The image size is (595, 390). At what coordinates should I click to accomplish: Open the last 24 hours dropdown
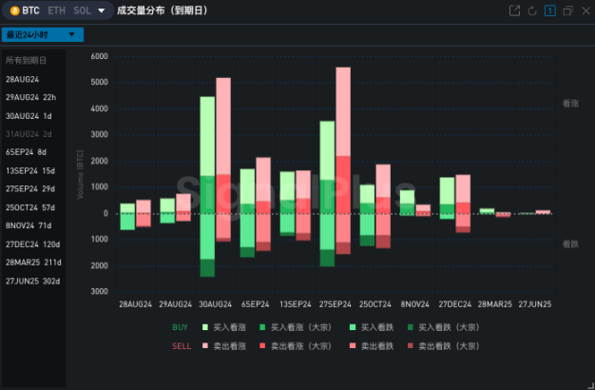click(43, 34)
